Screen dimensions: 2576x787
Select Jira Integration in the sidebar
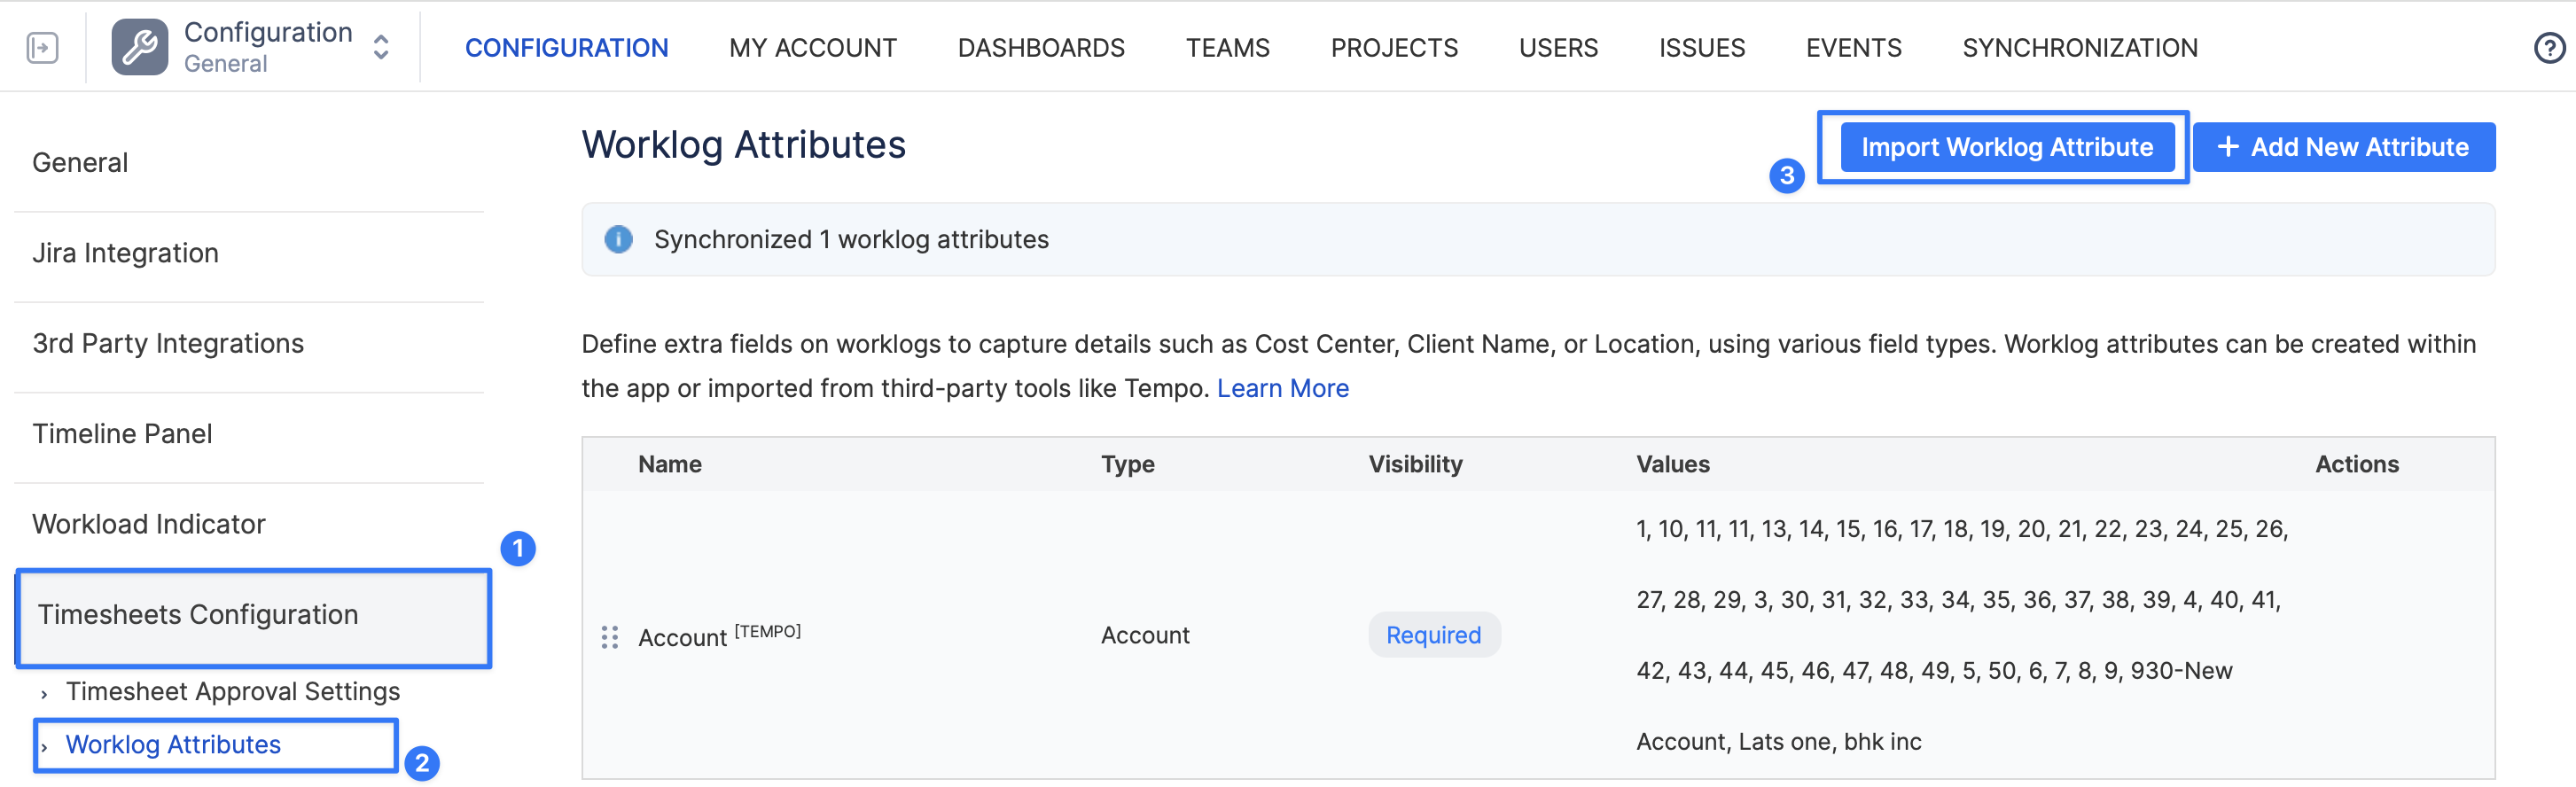(x=125, y=253)
